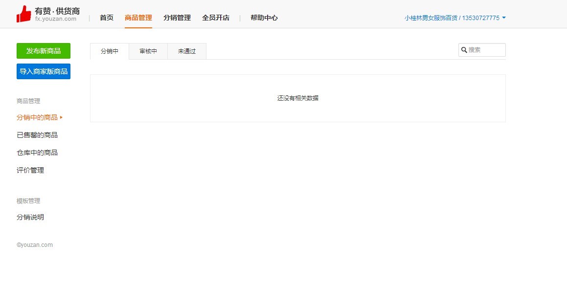Go to 首页 in top navigation
This screenshot has height=287, width=567.
tap(106, 18)
